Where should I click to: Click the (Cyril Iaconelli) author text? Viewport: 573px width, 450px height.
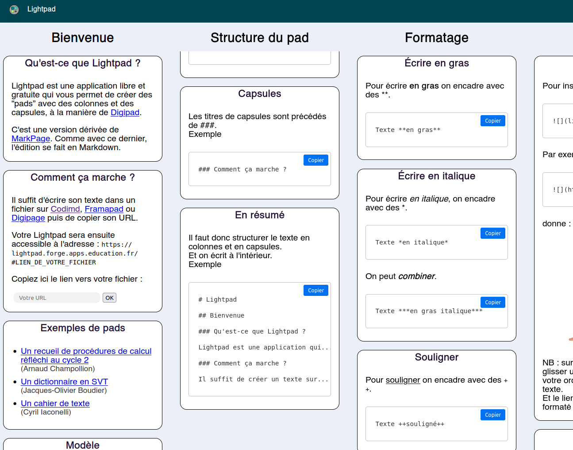coord(46,412)
